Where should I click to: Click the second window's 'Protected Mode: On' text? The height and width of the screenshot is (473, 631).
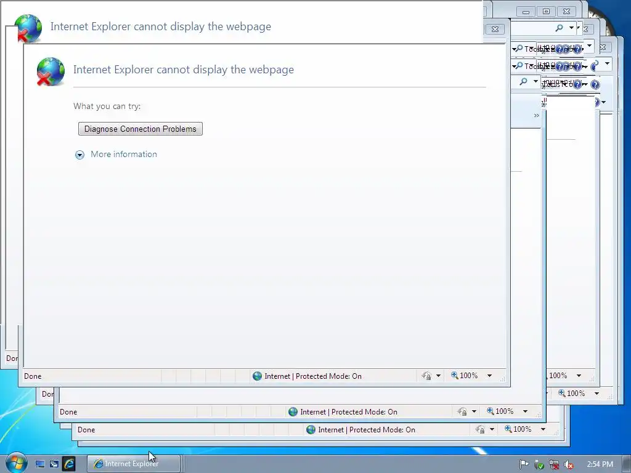click(364, 412)
